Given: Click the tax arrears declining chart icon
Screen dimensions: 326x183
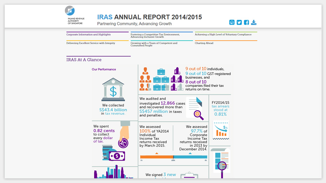Looking at the screenshot, I should point(221,130).
